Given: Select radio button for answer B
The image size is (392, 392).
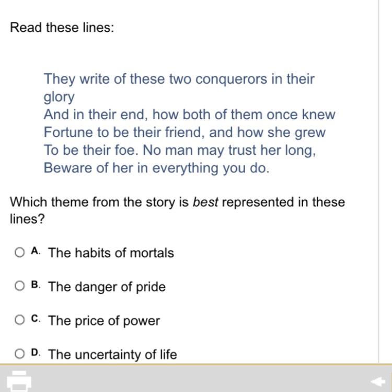Looking at the screenshot, I should point(19,286).
